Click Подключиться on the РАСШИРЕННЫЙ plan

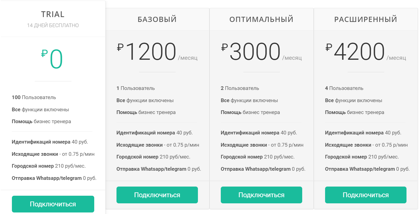pos(366,195)
